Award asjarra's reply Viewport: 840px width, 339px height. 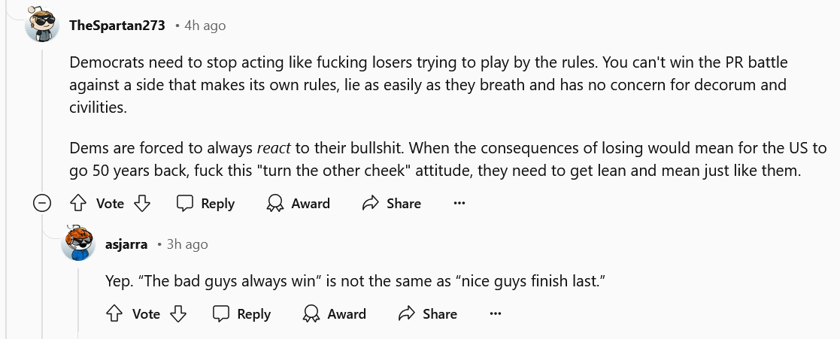click(335, 313)
